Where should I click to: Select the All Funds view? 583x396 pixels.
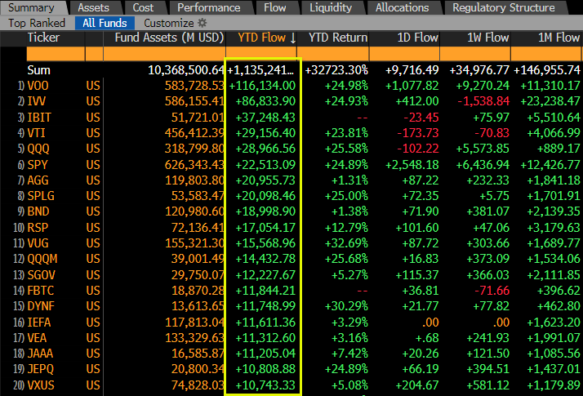(x=105, y=23)
